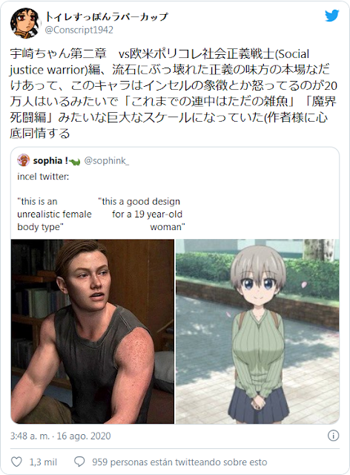Click the 'incel twitter:' quoted tweet text
Viewport: 350px width, 475px height.
43,177
